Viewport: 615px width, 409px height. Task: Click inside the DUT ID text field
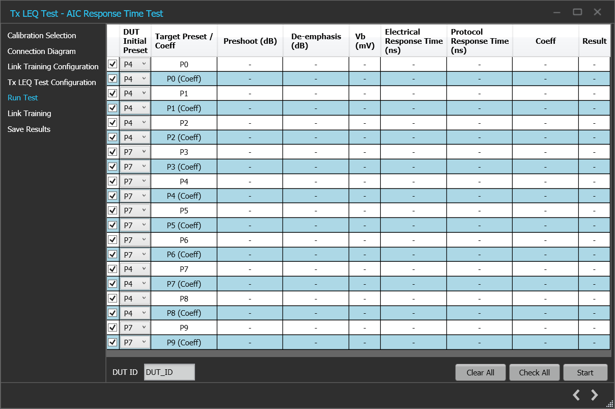coord(169,372)
